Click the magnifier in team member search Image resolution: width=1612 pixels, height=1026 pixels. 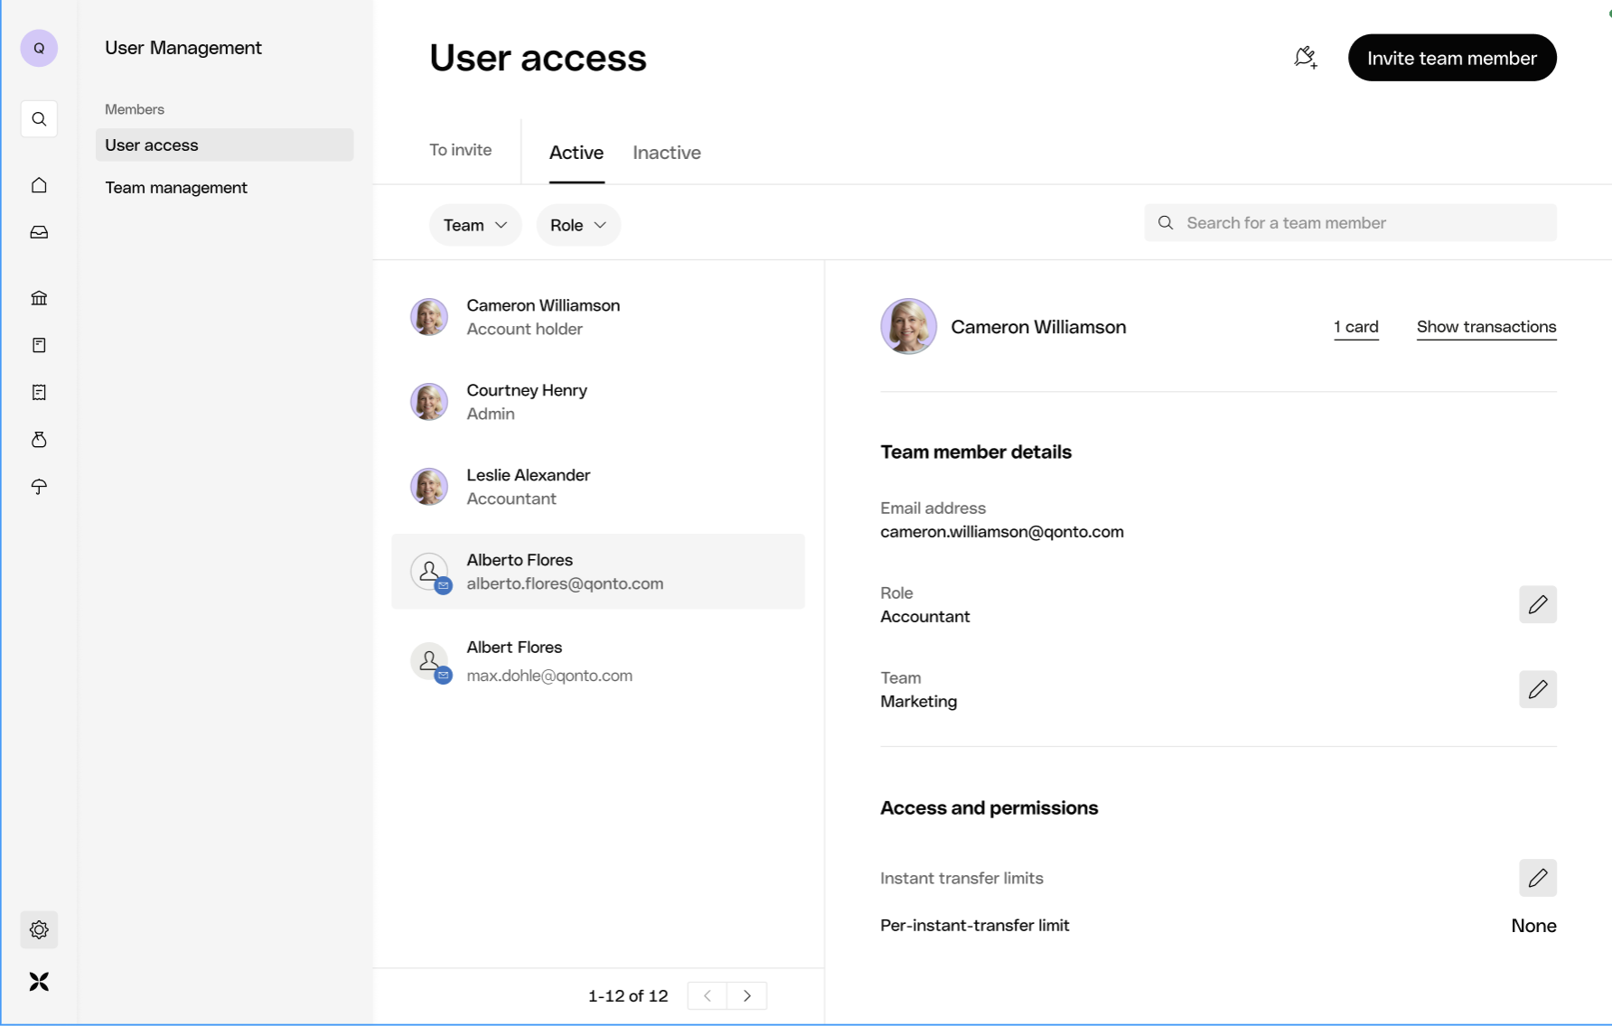tap(1166, 223)
